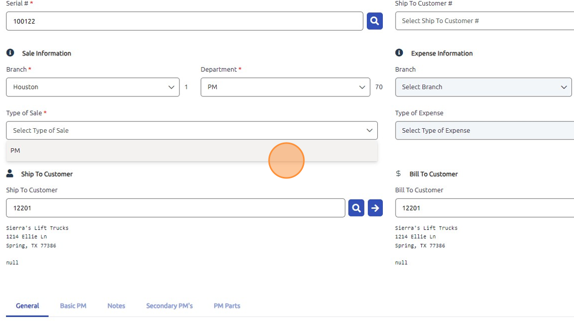Open the Notes tab

(x=116, y=306)
